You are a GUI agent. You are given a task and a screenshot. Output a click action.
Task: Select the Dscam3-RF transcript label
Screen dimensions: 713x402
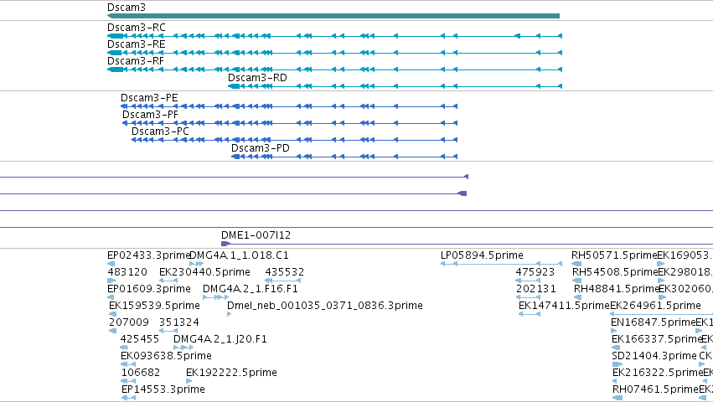tap(136, 61)
